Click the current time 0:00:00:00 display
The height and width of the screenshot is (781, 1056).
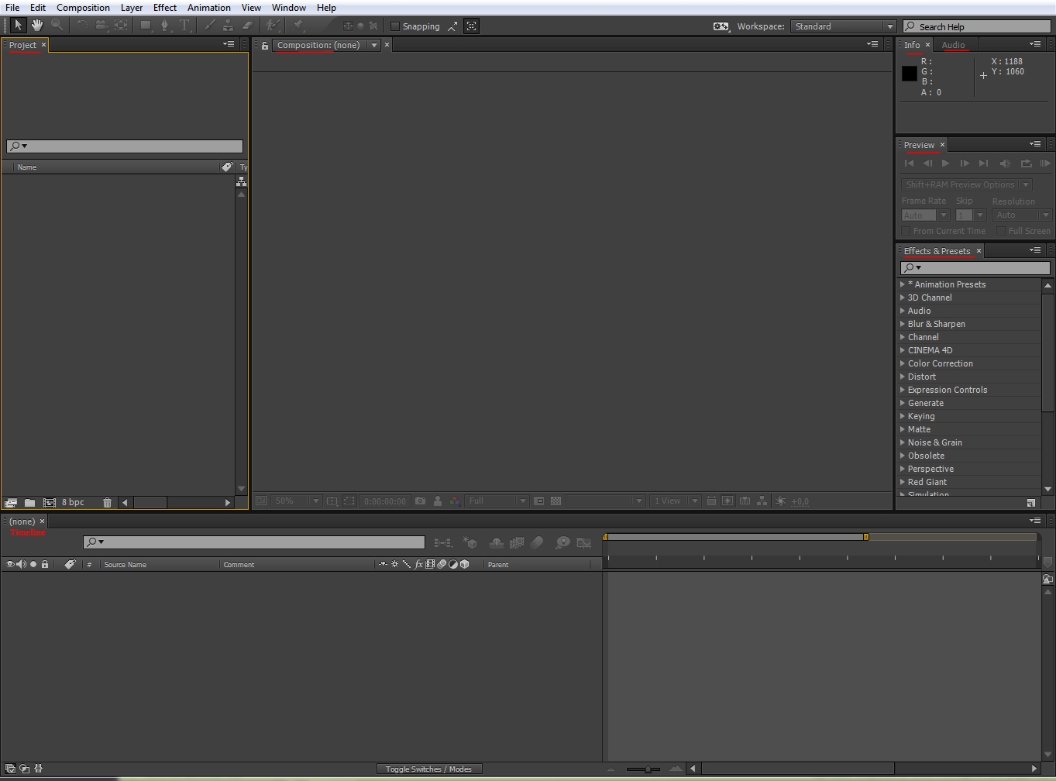[x=385, y=501]
